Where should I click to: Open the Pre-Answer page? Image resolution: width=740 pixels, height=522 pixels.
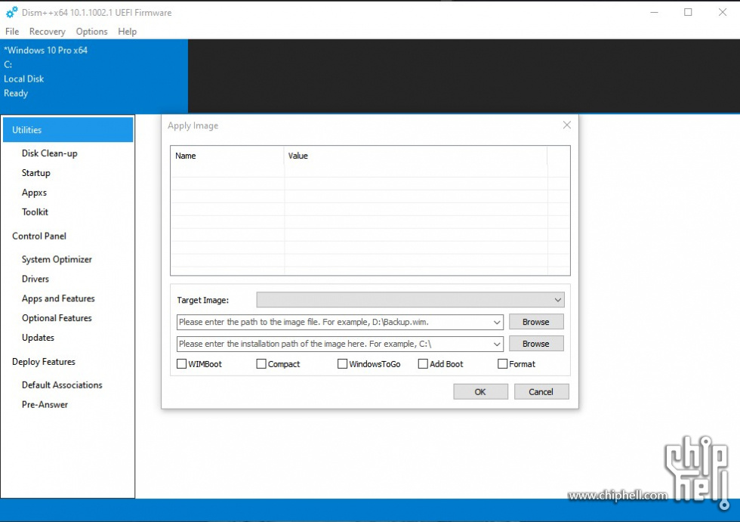point(45,404)
